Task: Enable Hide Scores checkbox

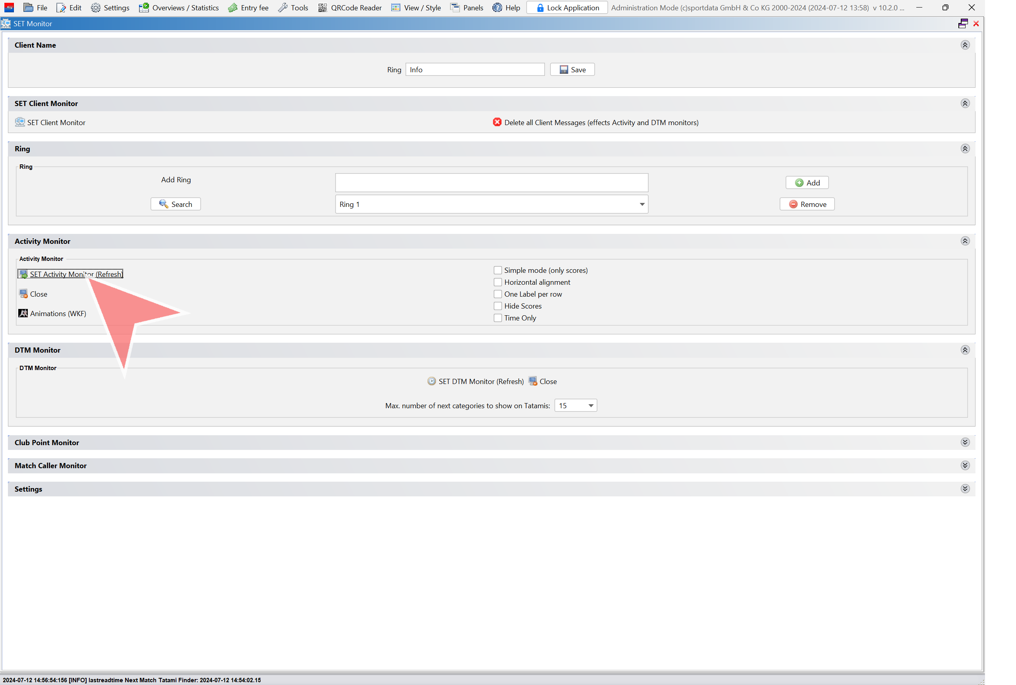Action: pos(497,306)
